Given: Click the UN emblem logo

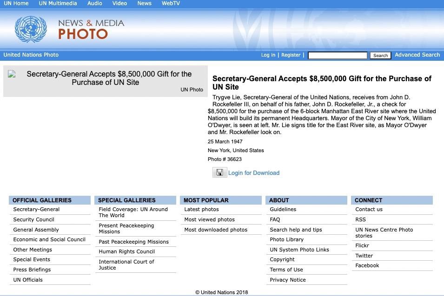Looking at the screenshot, I should 31,29.
